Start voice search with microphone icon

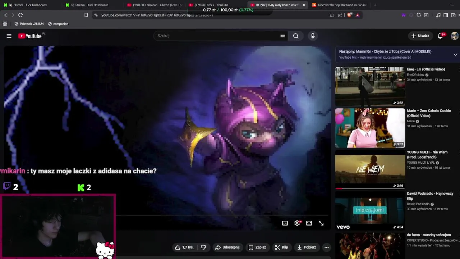click(313, 36)
